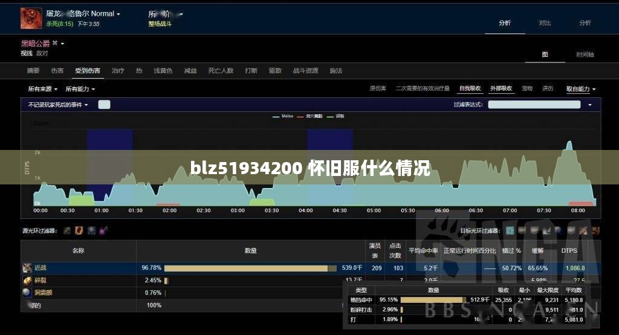Click the 洞震颤 ability icon in the table

[27, 293]
